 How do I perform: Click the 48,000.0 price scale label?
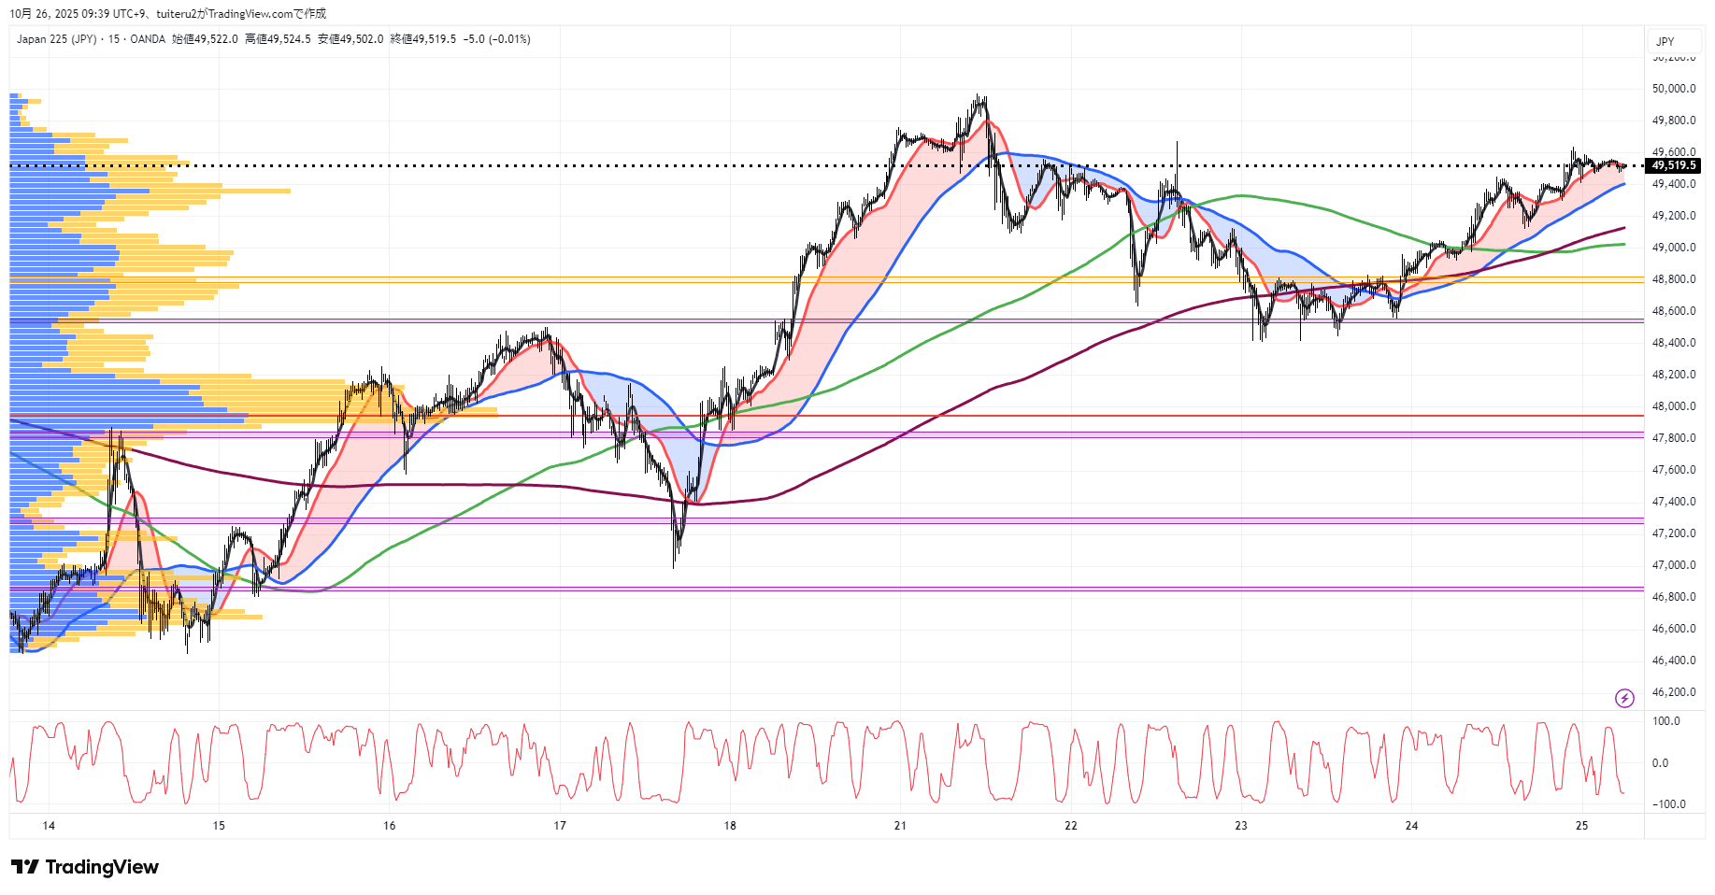pos(1674,406)
